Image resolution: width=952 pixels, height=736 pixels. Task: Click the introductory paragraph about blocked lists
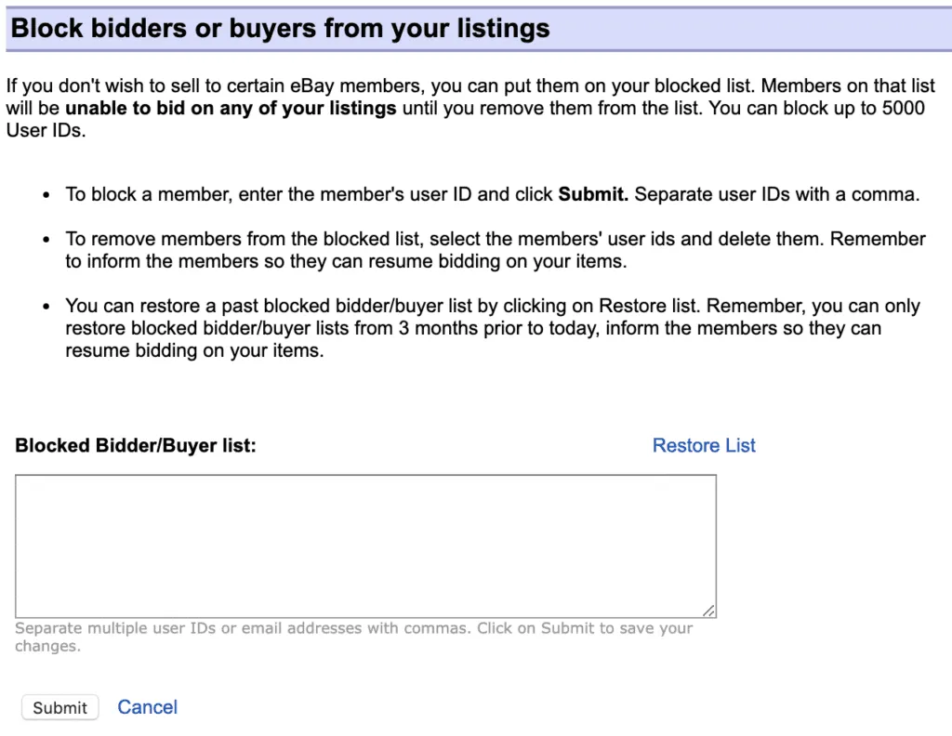click(x=465, y=108)
